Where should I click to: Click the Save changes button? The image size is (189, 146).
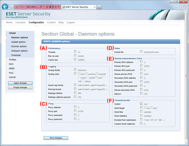(x=56, y=138)
